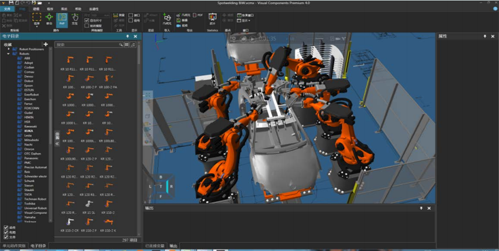Image resolution: width=499 pixels, height=251 pixels.
Task: Expand the Robot Positioners tree node
Action: point(8,49)
